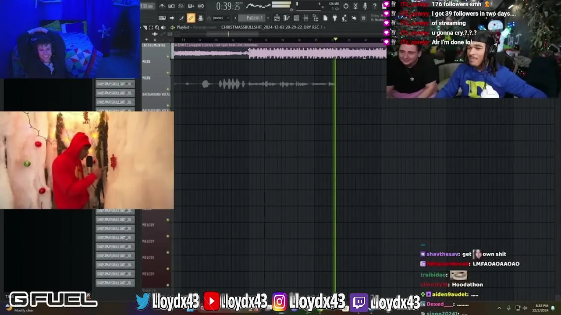The image size is (561, 315).
Task: Open the shopping cart store icon
Action: (363, 18)
